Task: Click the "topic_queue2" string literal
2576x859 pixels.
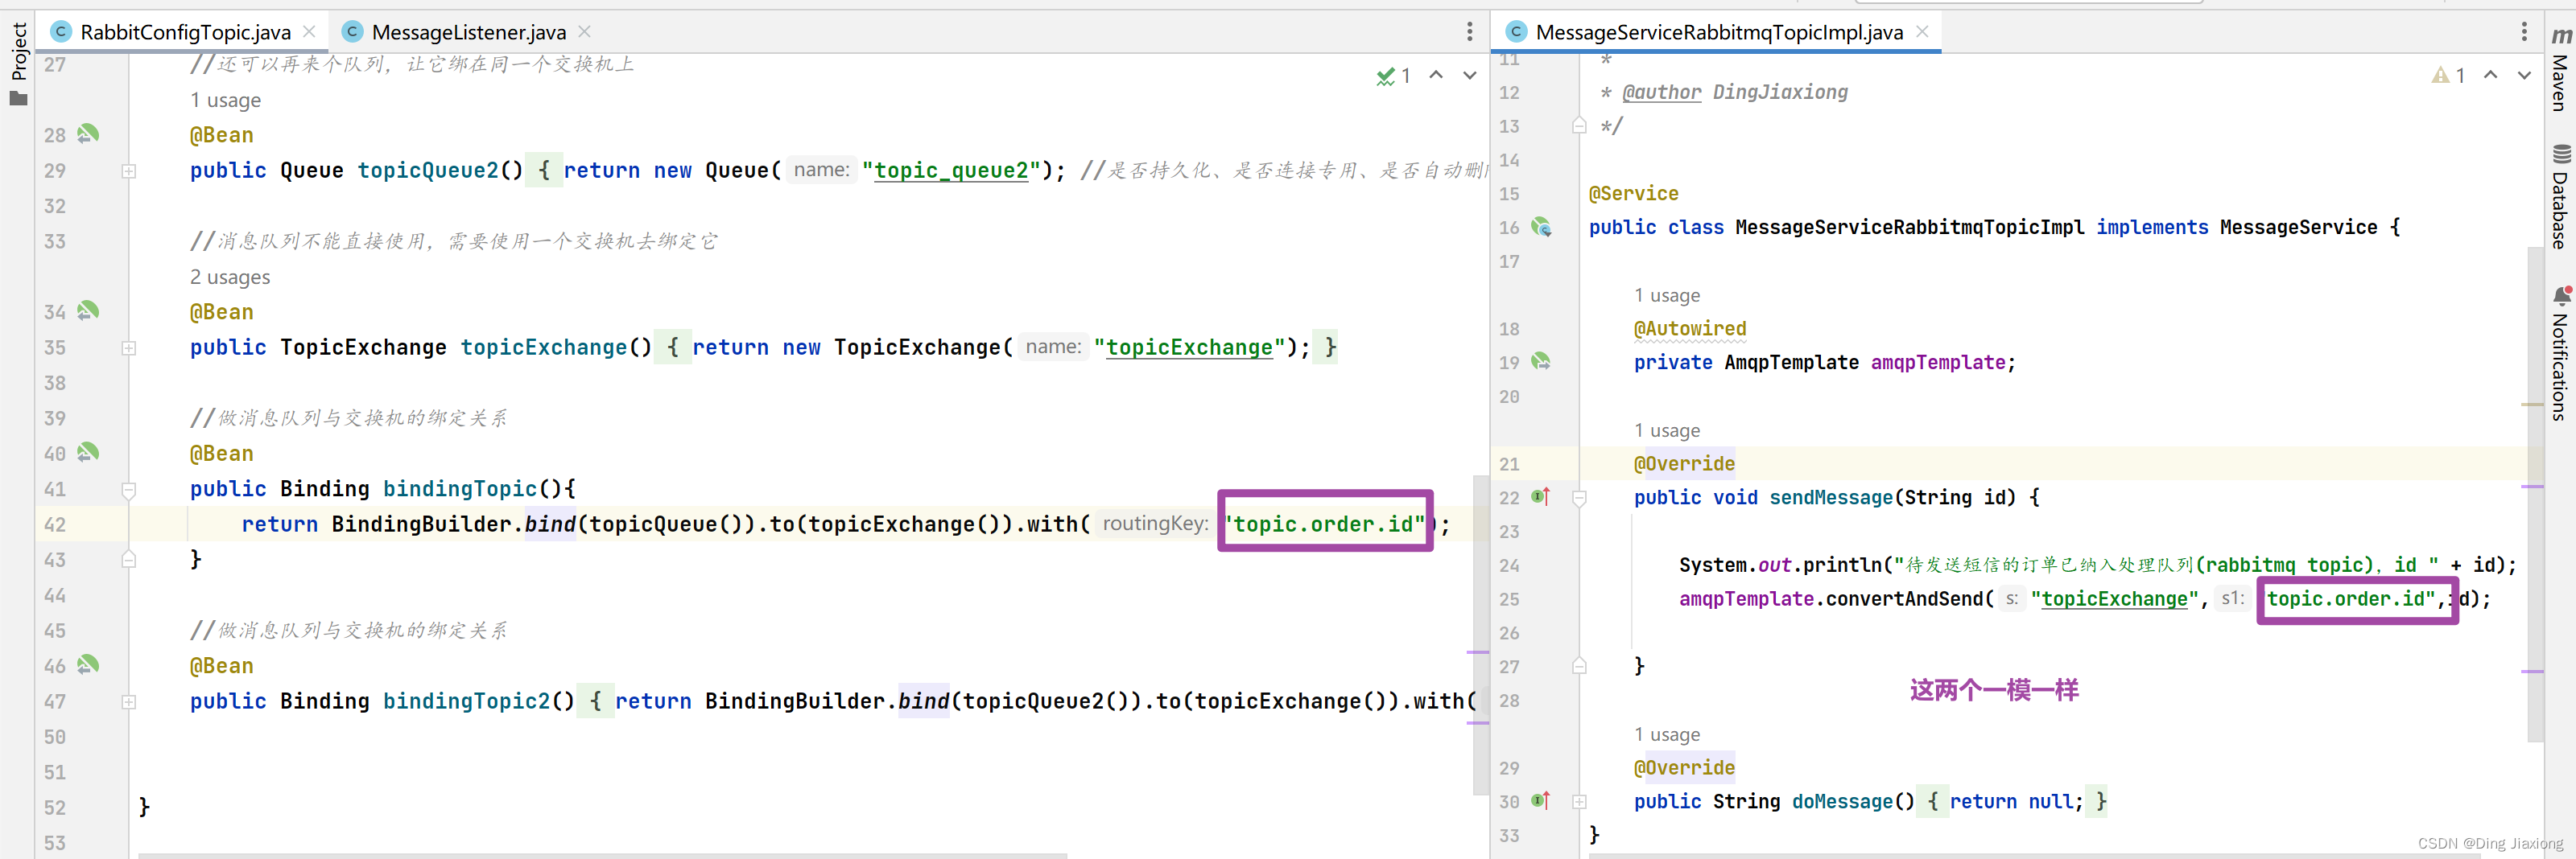Action: (x=951, y=171)
